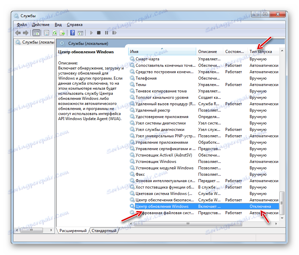Sort by the Имя column header
The image size is (299, 255).
pos(162,52)
